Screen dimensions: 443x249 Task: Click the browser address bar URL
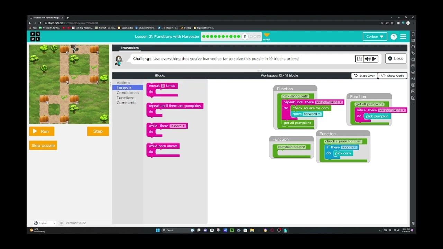coord(73,23)
